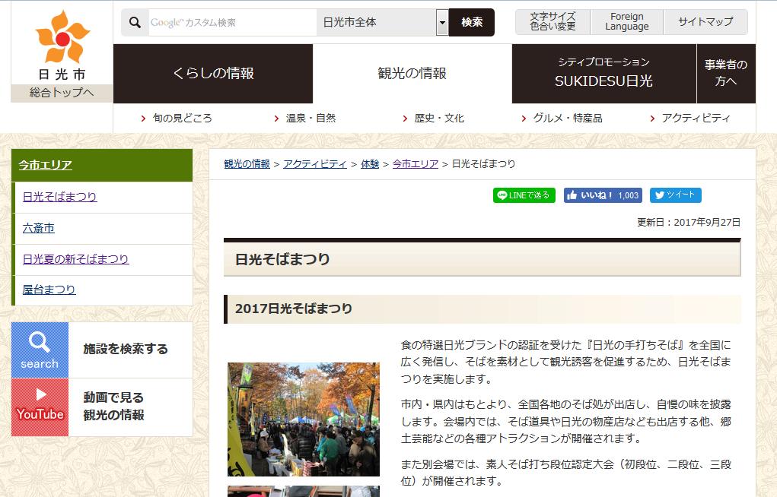The image size is (777, 497).
Task: Go to 総合トップへ link
Action: coord(62,93)
